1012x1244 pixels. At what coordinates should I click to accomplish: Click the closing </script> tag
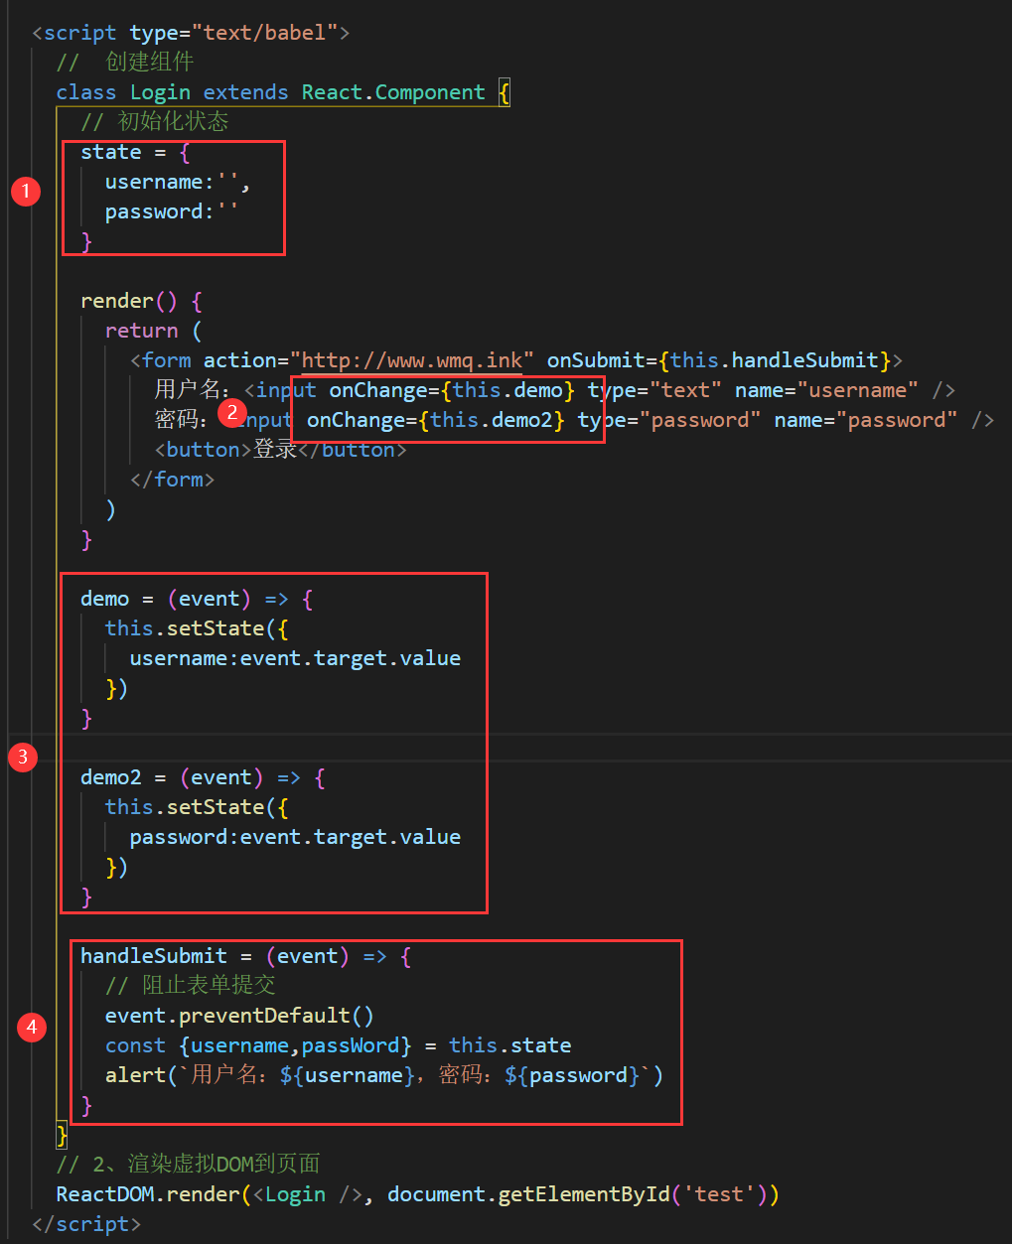(x=86, y=1224)
